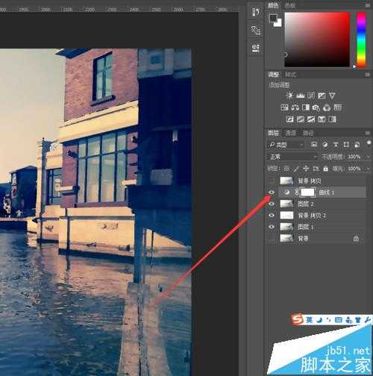Add a Levels adjustment layer
Image resolution: width=373 pixels, height=376 pixels.
pyautogui.click(x=301, y=95)
